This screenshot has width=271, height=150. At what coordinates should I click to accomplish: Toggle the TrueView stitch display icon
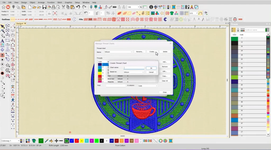(x=119, y=13)
